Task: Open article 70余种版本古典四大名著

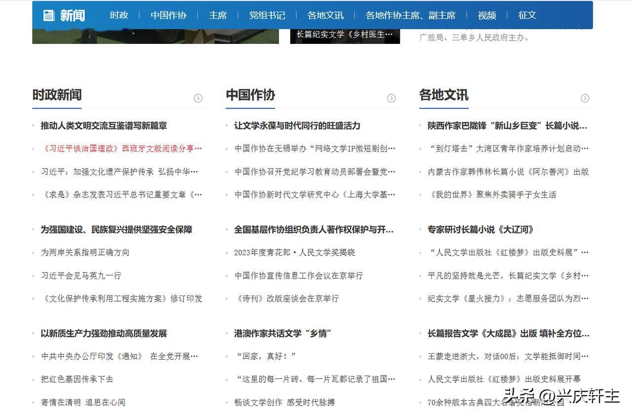Action: tap(496, 403)
